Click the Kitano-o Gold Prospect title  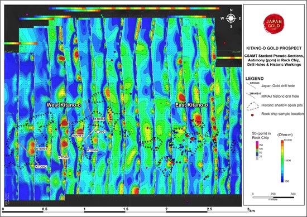click(x=274, y=48)
